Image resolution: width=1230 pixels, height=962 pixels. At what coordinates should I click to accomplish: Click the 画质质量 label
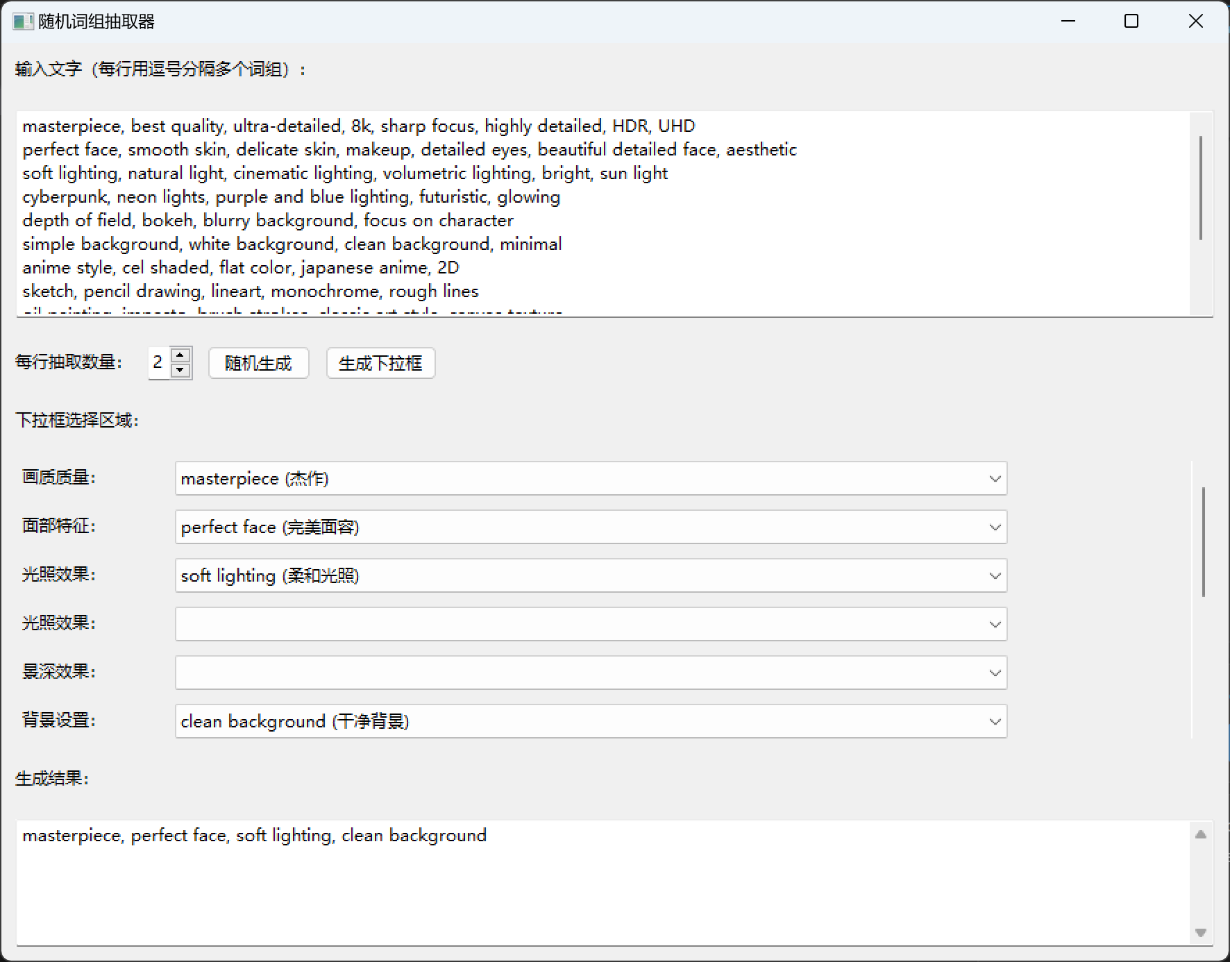[59, 478]
